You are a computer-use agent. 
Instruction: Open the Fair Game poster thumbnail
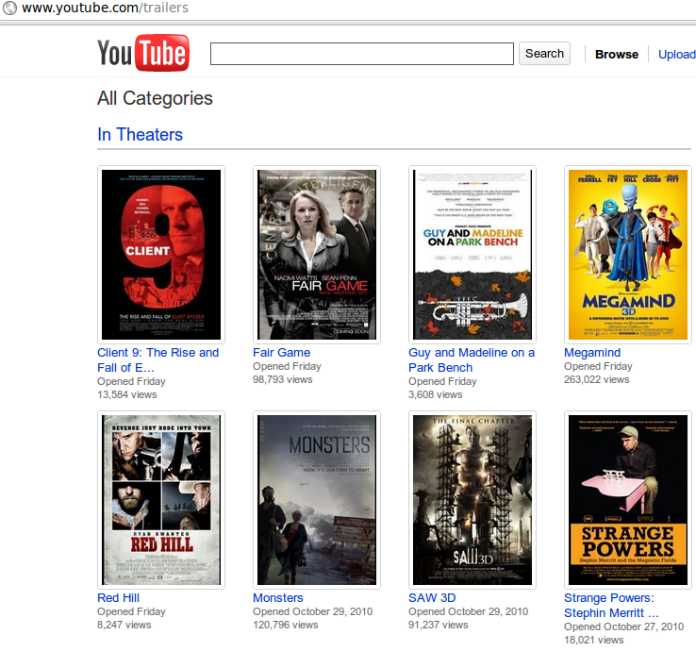[x=317, y=254]
